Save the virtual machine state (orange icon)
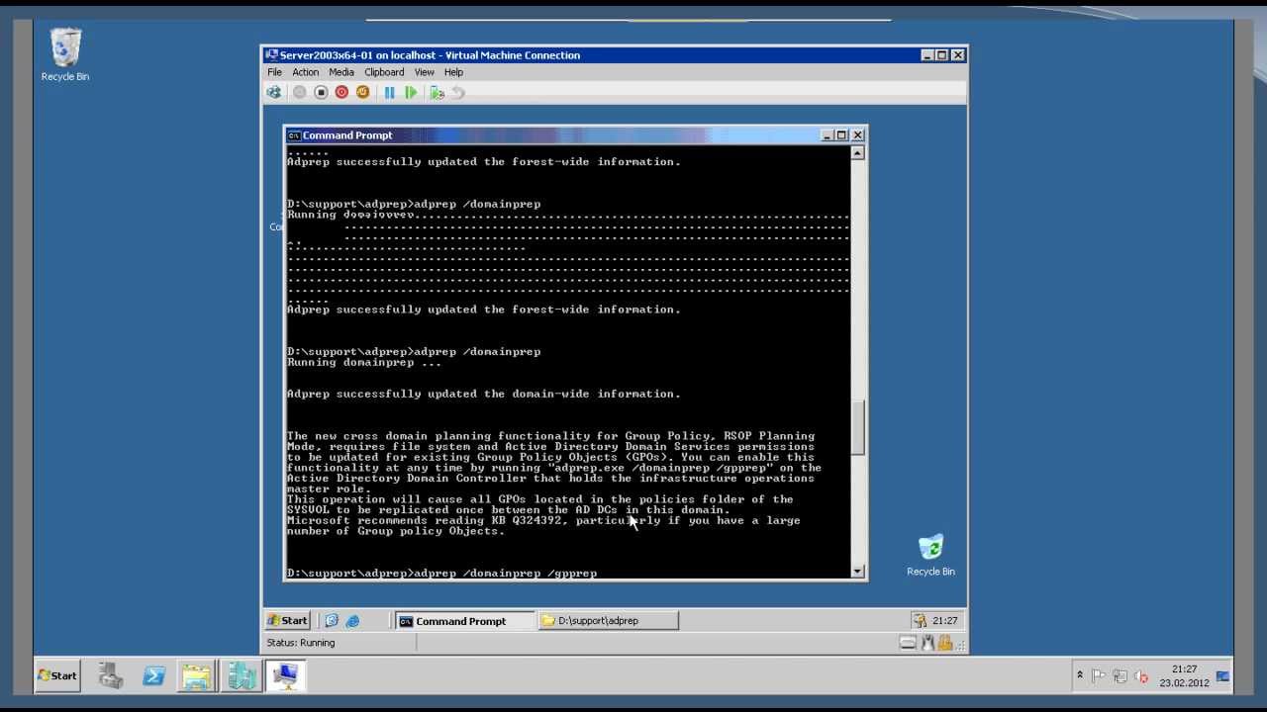Viewport: 1267px width, 712px height. [362, 92]
